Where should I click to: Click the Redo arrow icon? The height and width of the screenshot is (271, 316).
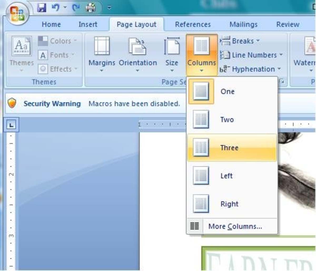pos(76,8)
